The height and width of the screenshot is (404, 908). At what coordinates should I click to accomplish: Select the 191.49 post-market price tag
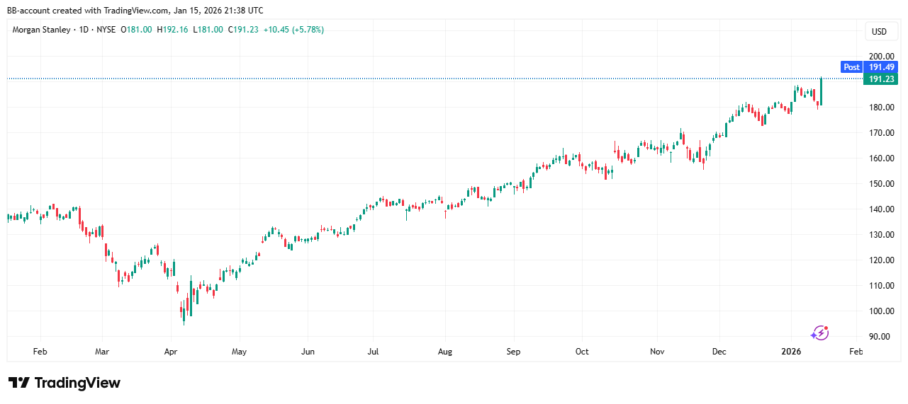[x=880, y=67]
